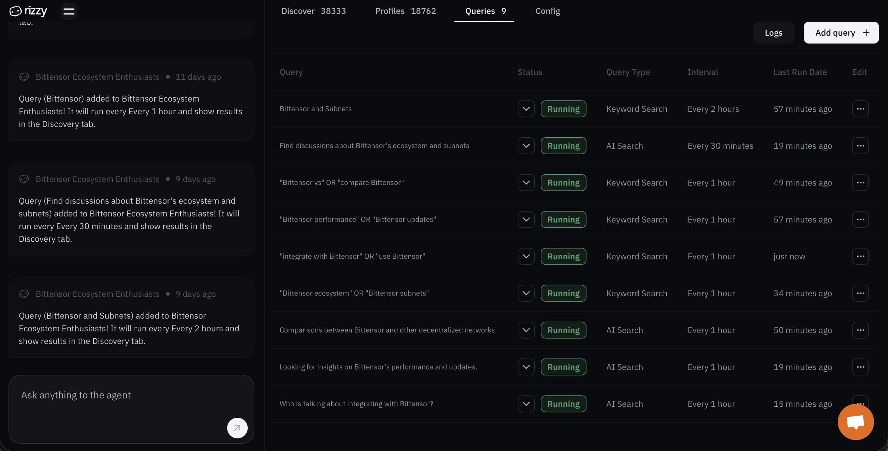Open edit menu for Comparisons between Bittensor query
Viewport: 888px width, 451px height.
[x=860, y=330]
